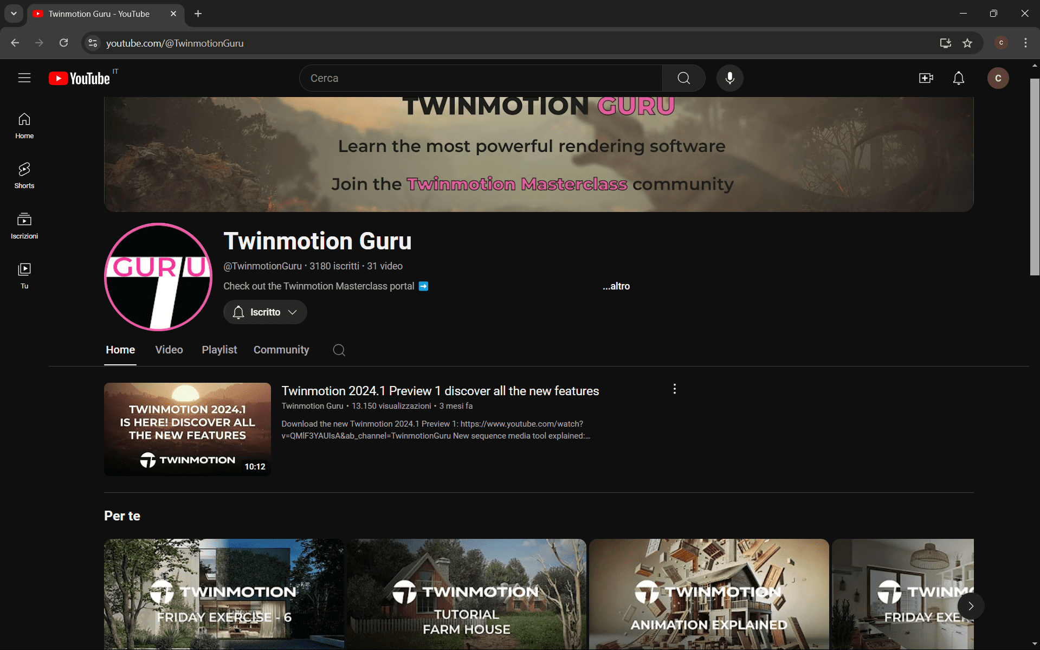This screenshot has width=1040, height=650.
Task: Click next arrow in Per te carousel
Action: pos(970,606)
